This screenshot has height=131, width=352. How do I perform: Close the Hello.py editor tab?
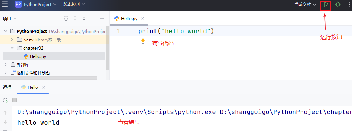(x=143, y=18)
